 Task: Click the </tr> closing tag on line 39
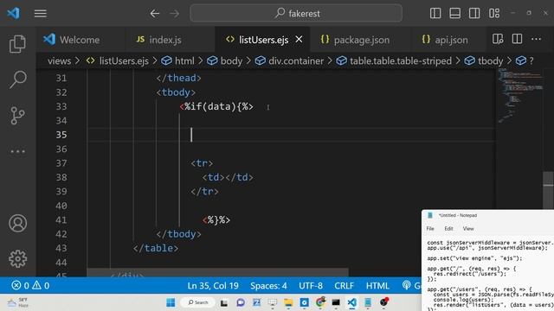pos(204,192)
